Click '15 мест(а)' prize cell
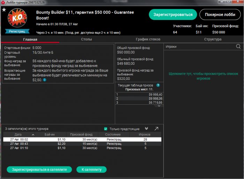The width and height of the screenshot is (244, 179). click(90, 144)
